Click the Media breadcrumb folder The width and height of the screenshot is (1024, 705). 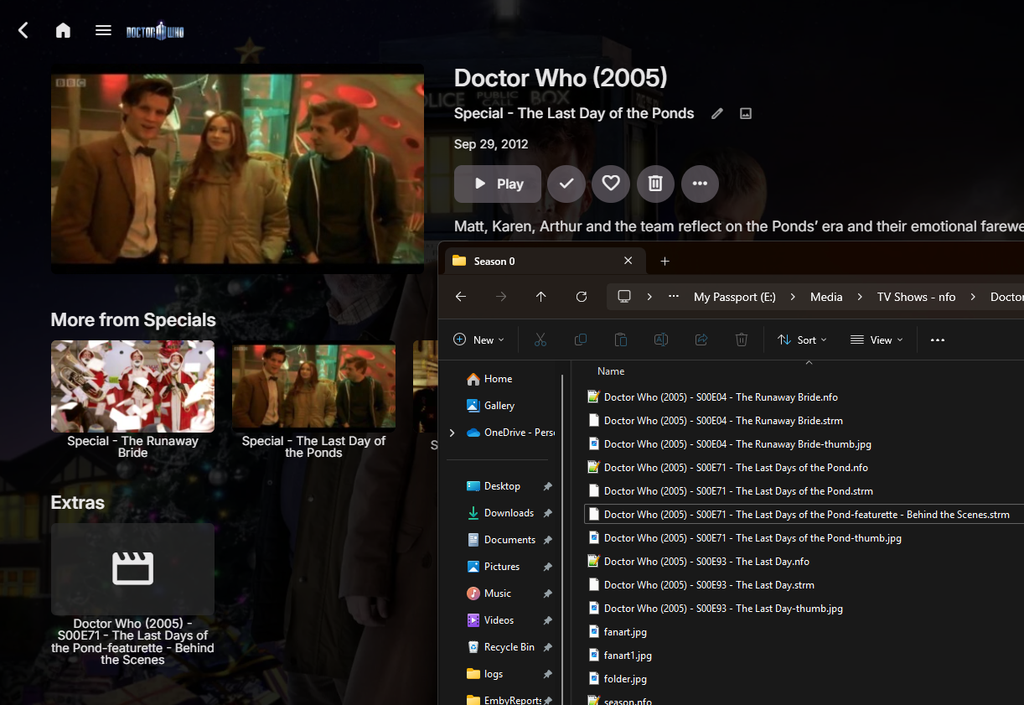[826, 297]
